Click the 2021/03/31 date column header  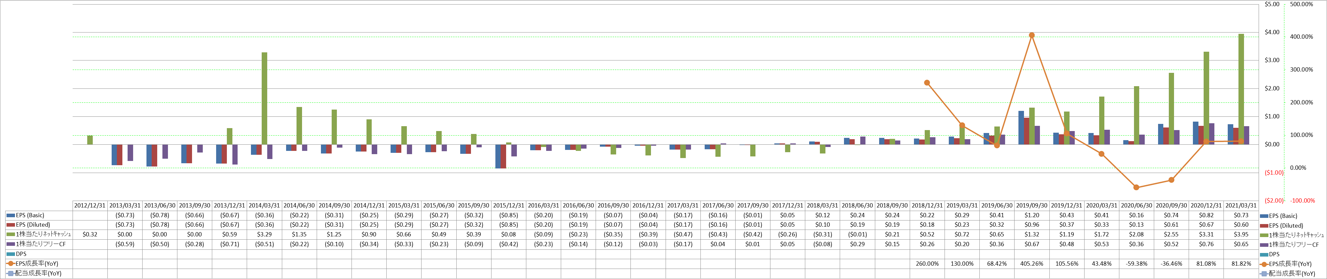tap(1241, 206)
